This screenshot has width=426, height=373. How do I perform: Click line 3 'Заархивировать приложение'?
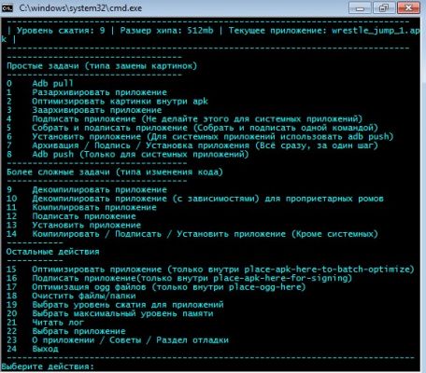click(84, 110)
